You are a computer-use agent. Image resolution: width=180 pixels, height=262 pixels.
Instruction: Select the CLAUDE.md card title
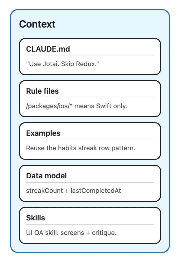pos(48,49)
